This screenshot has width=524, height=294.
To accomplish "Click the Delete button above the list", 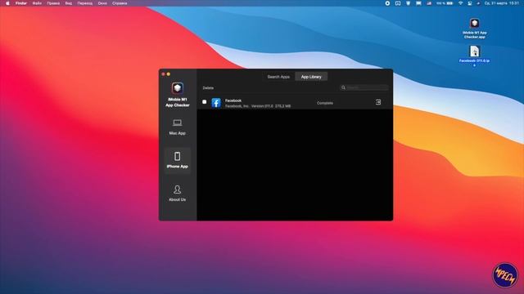I will (208, 88).
